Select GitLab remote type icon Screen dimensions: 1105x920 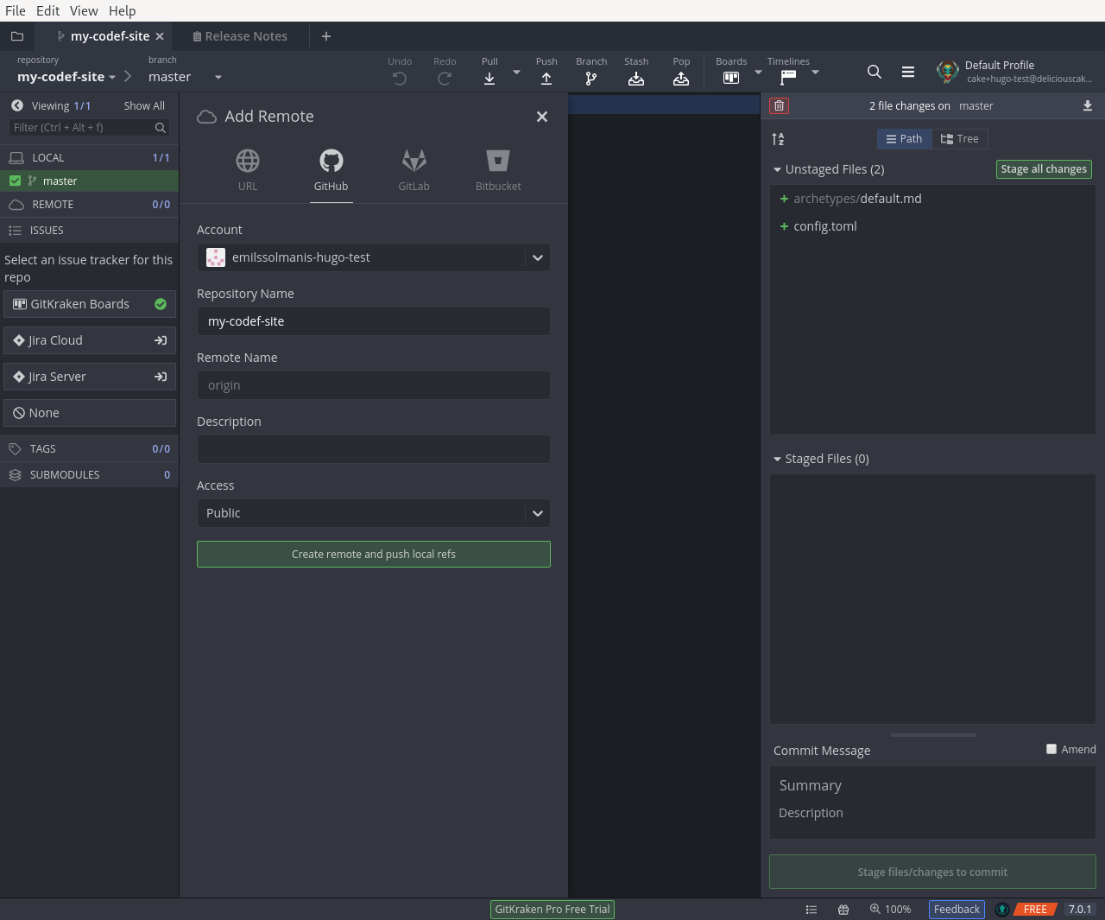[x=414, y=161]
